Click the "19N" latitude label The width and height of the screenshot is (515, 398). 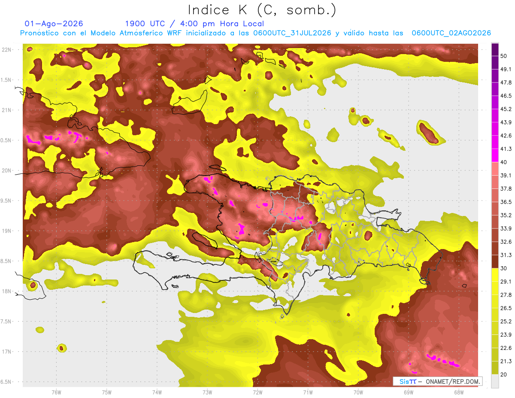pos(6,231)
